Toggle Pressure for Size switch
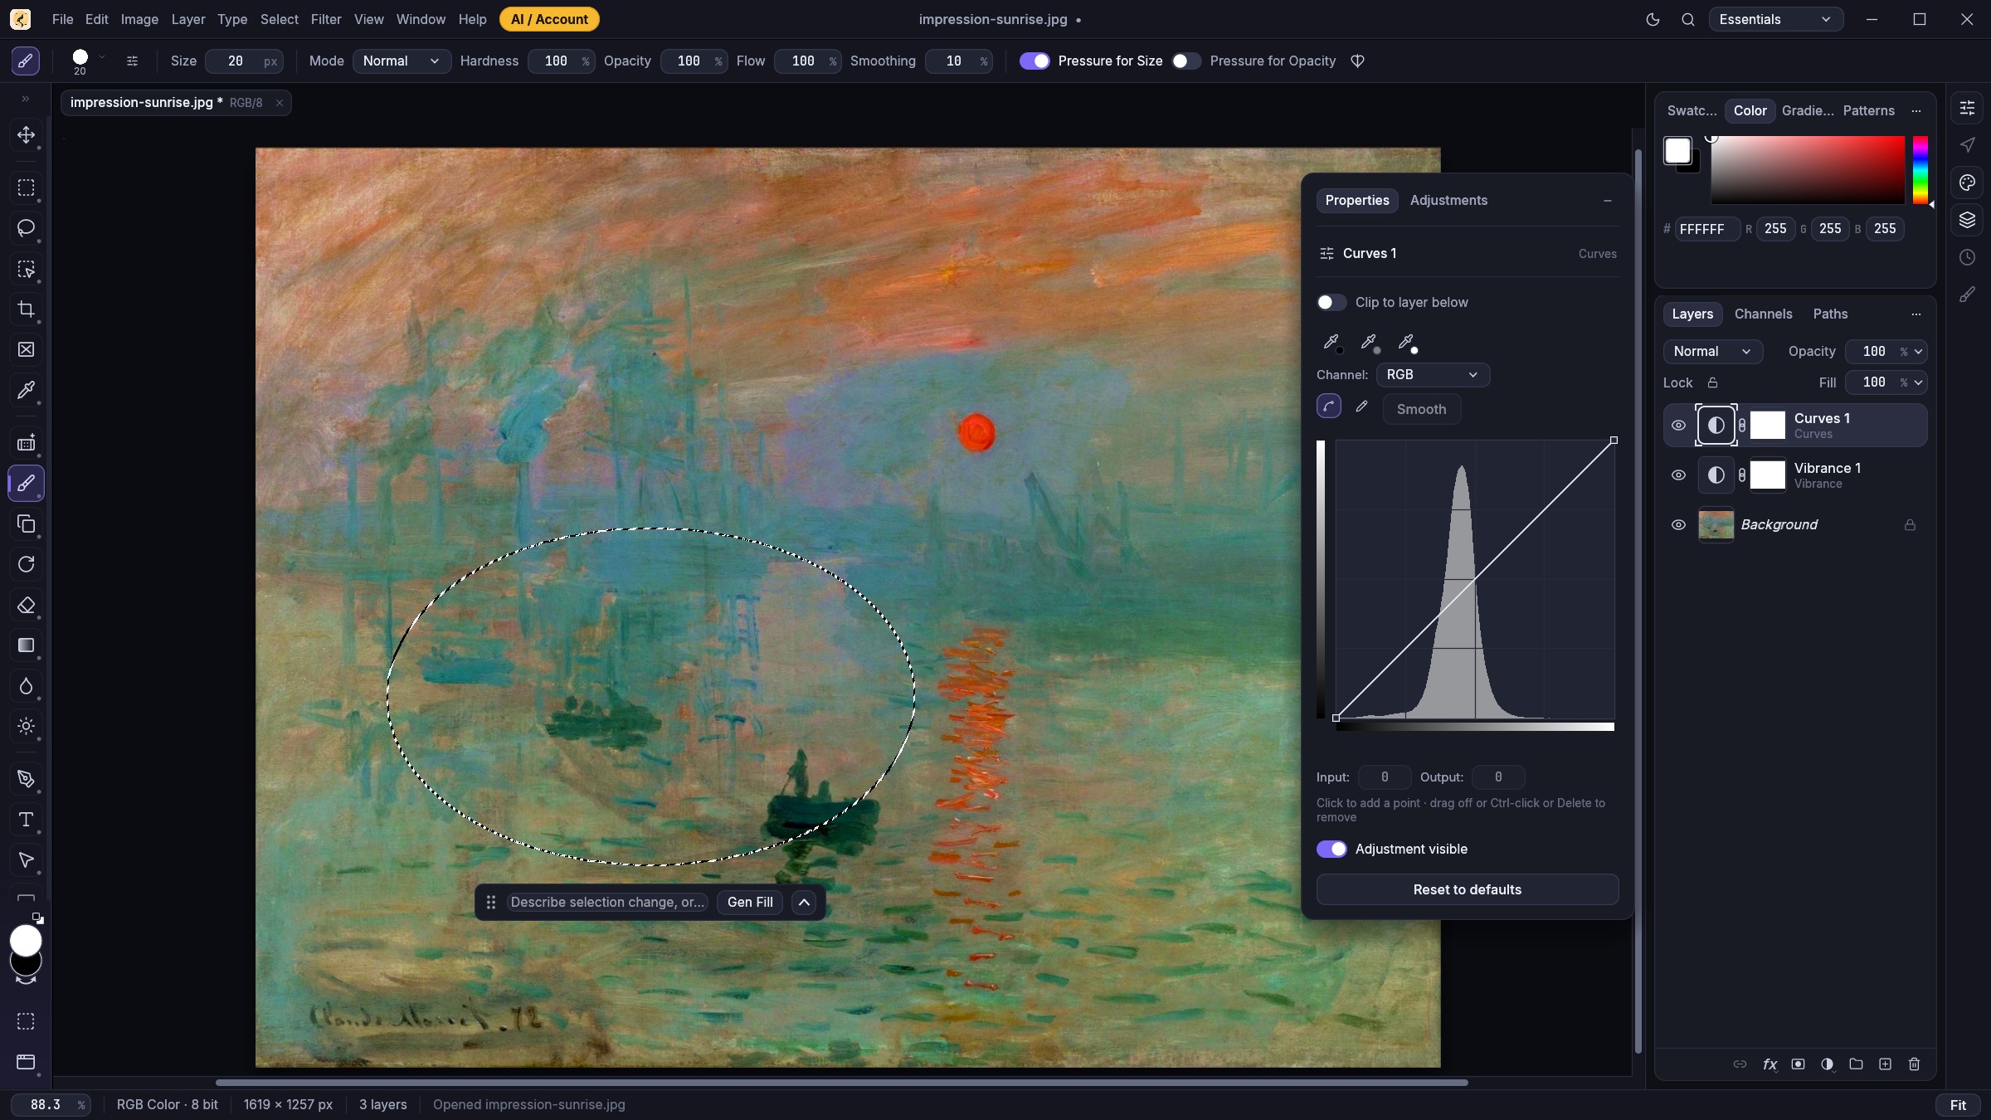 coord(1034,61)
